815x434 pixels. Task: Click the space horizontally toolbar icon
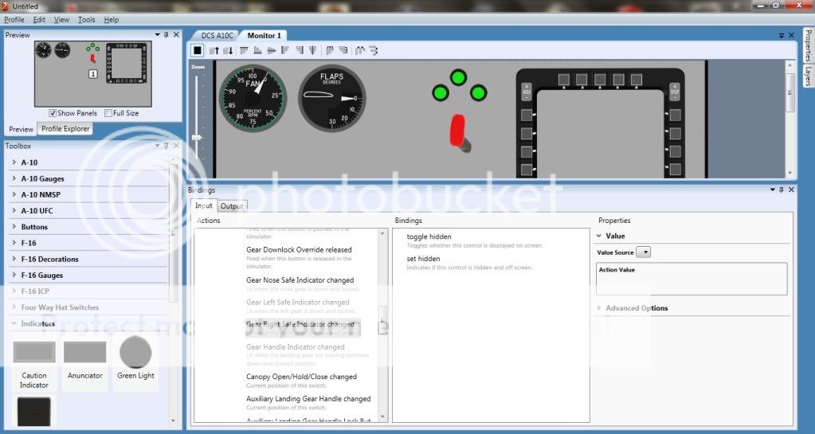(359, 50)
